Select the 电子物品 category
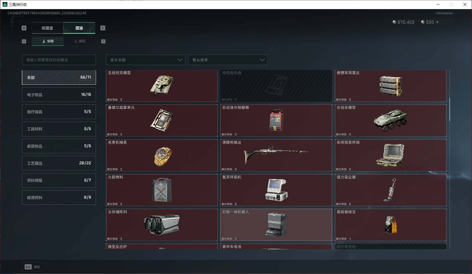The width and height of the screenshot is (472, 274). click(59, 95)
